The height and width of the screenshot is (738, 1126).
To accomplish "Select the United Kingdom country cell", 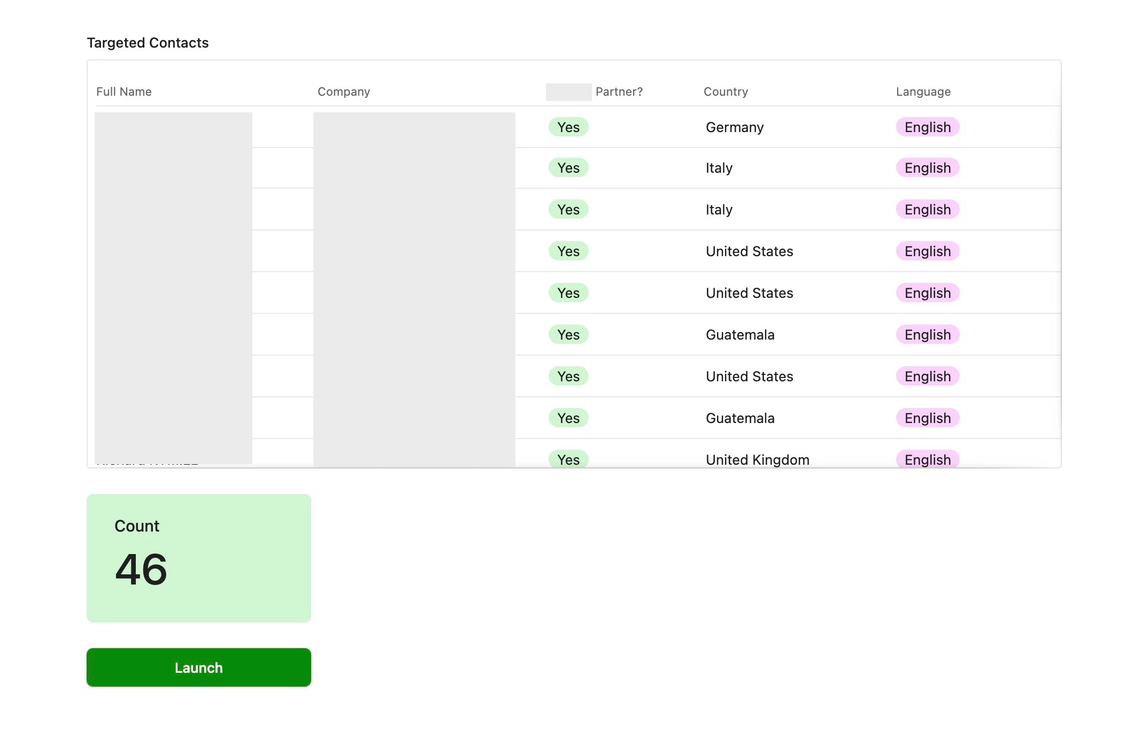I will pyautogui.click(x=757, y=459).
